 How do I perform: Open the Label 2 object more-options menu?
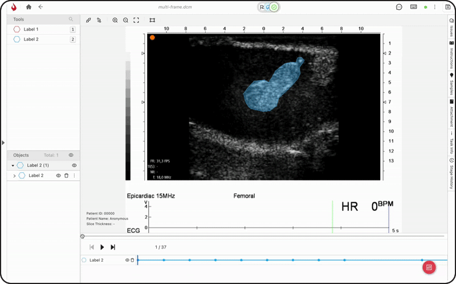click(74, 176)
